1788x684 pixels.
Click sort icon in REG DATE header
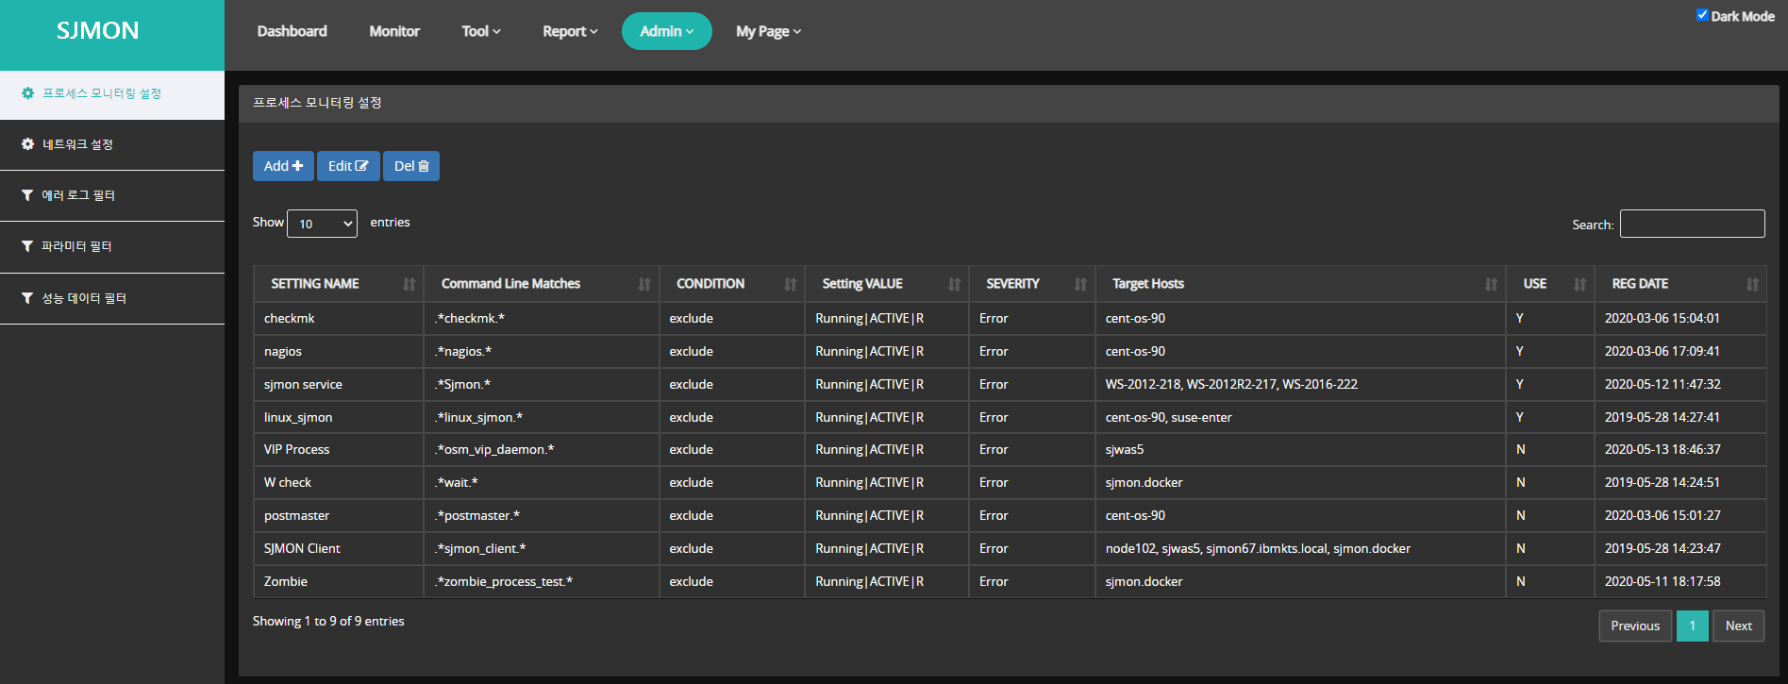click(x=1752, y=284)
